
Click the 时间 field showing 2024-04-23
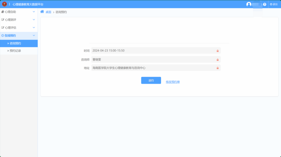[156, 51]
